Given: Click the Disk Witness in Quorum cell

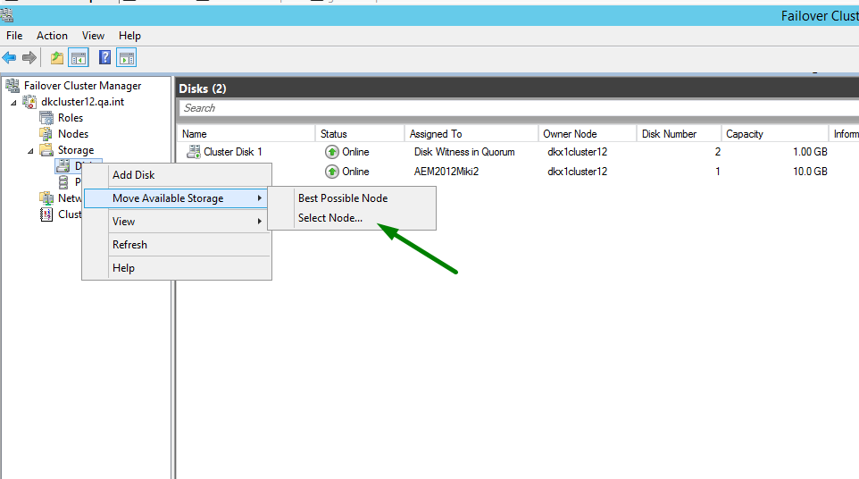Looking at the screenshot, I should point(464,152).
